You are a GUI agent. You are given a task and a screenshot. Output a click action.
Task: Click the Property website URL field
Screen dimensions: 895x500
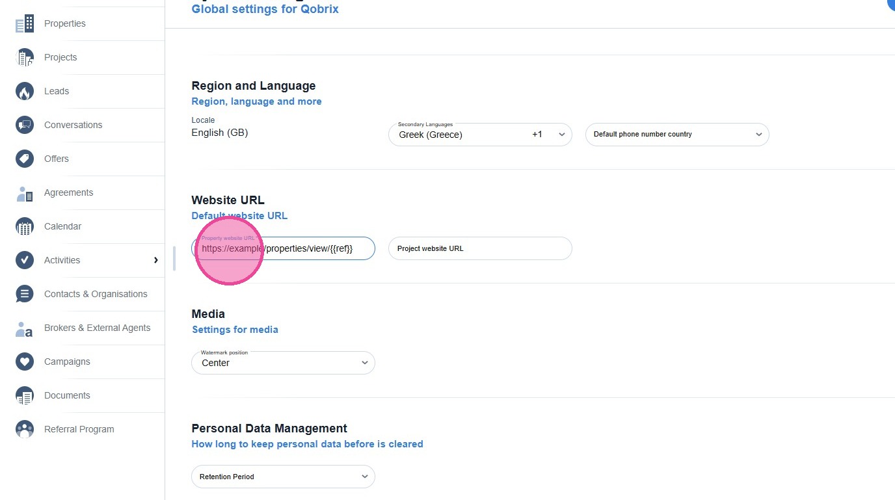click(283, 248)
